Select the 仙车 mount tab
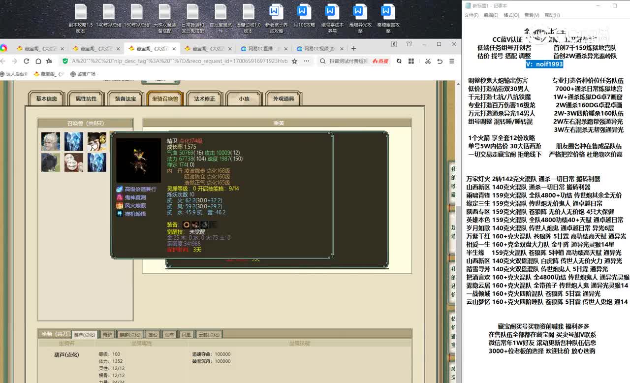This screenshot has width=630, height=383. click(x=170, y=334)
